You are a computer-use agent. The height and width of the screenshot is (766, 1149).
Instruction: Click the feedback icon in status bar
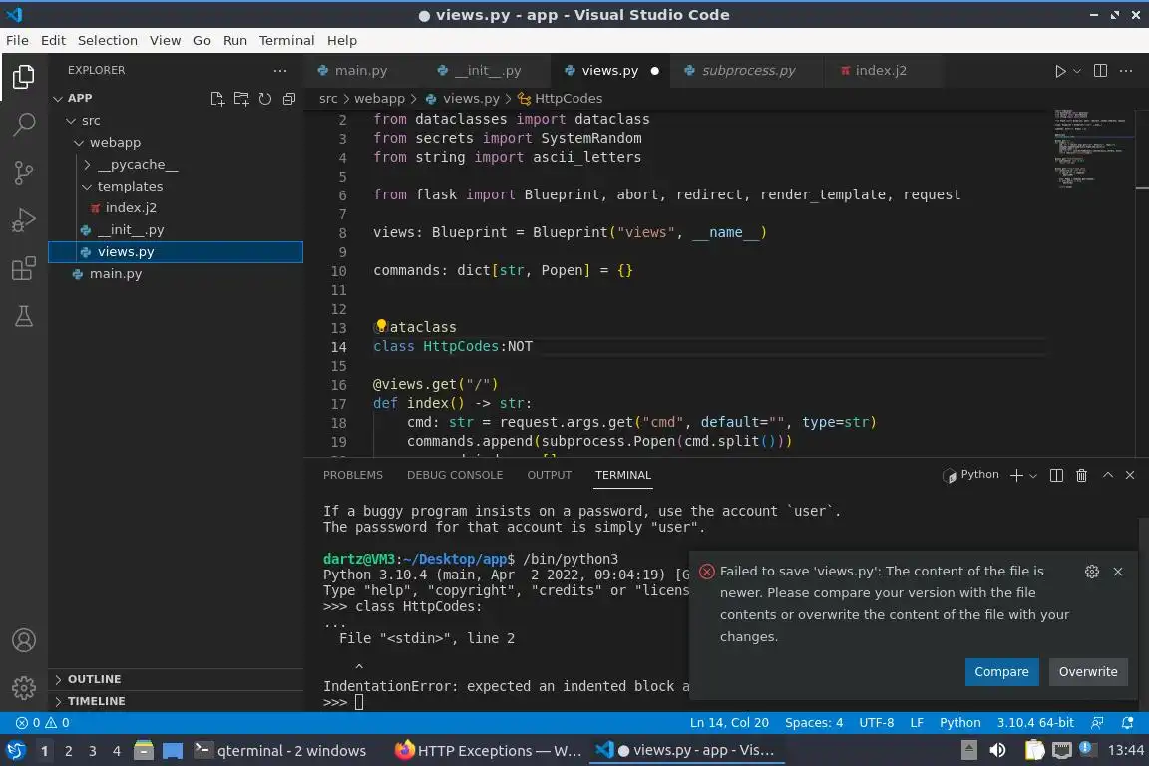1097,723
